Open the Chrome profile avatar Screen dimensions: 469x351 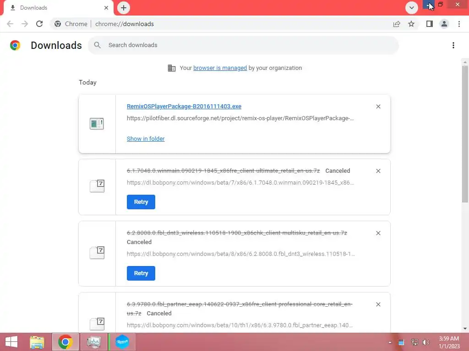click(x=444, y=24)
